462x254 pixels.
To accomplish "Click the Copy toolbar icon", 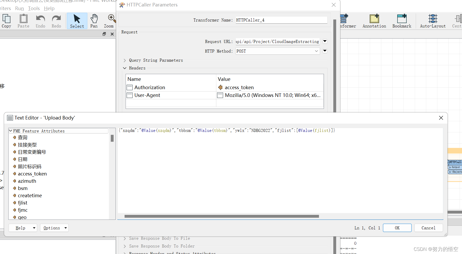I will click(x=6, y=21).
